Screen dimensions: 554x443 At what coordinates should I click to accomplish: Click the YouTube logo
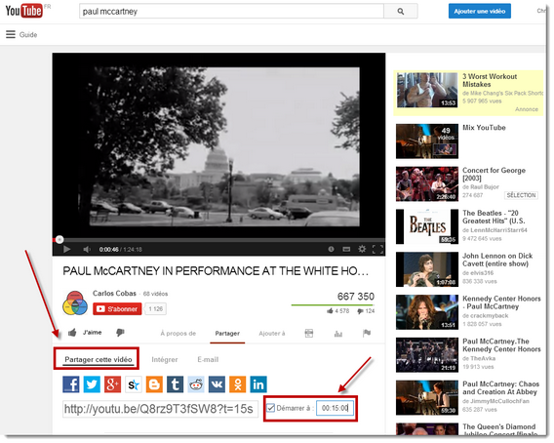coord(24,11)
